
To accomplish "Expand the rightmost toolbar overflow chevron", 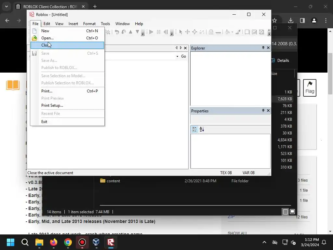I will coord(269,32).
